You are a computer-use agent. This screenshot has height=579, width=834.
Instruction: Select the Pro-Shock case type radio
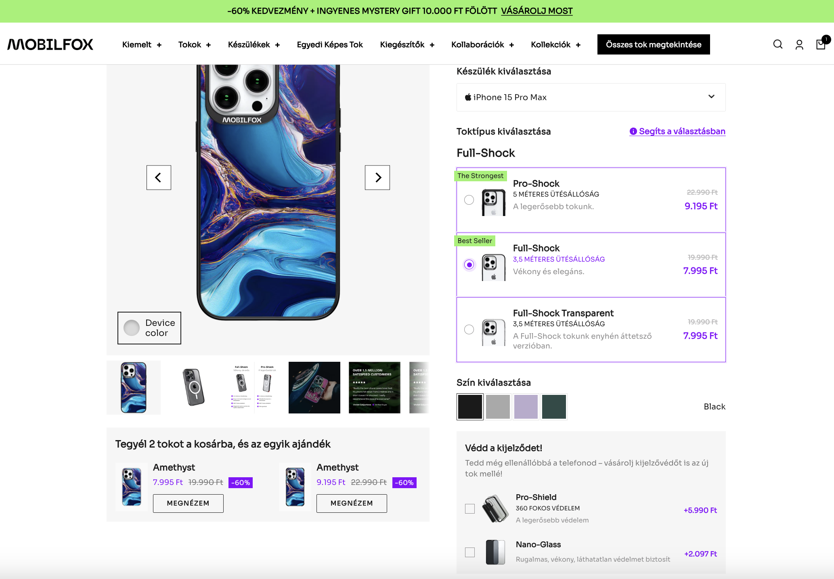469,200
